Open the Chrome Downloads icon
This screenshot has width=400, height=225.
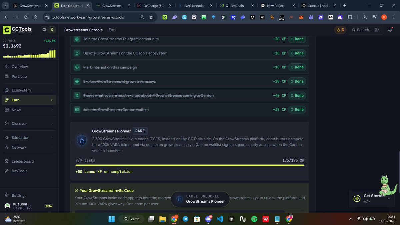365,17
